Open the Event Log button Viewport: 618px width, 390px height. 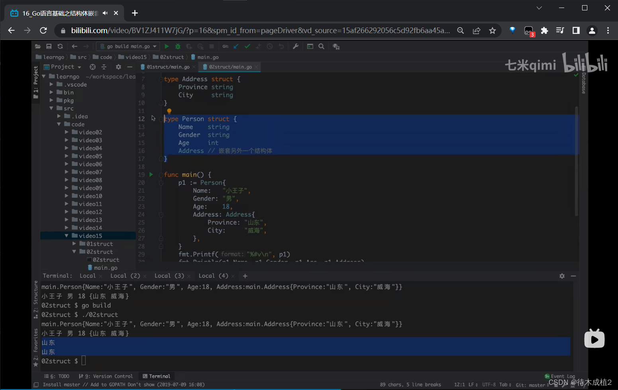coord(560,376)
